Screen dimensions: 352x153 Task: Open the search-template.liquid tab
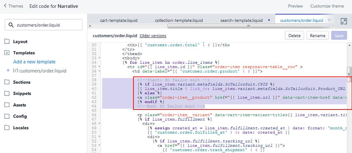pyautogui.click(x=241, y=20)
